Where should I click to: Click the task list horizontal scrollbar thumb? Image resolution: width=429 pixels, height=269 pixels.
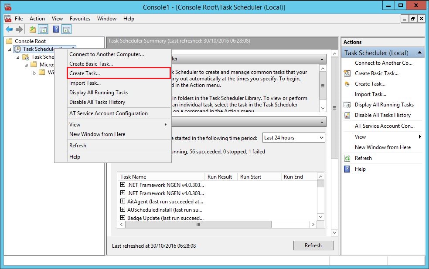click(x=198, y=225)
